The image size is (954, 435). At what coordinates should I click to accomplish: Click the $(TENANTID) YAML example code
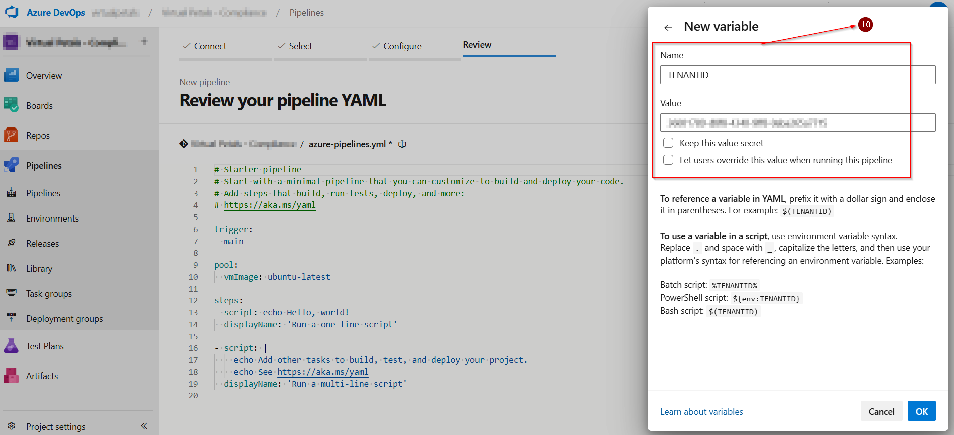point(807,211)
